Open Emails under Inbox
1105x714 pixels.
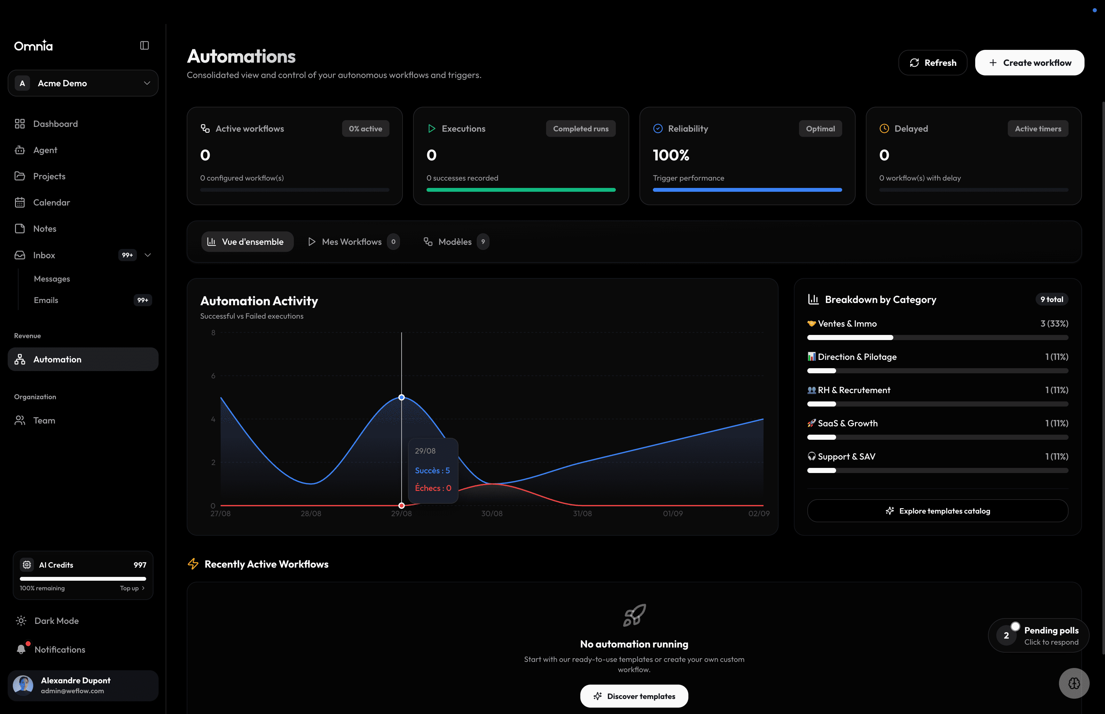pos(46,300)
